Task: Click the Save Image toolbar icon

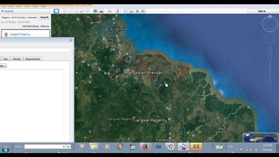Action: pyautogui.click(x=137, y=11)
